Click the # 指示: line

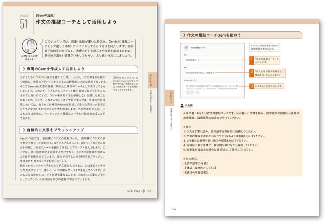(188, 127)
